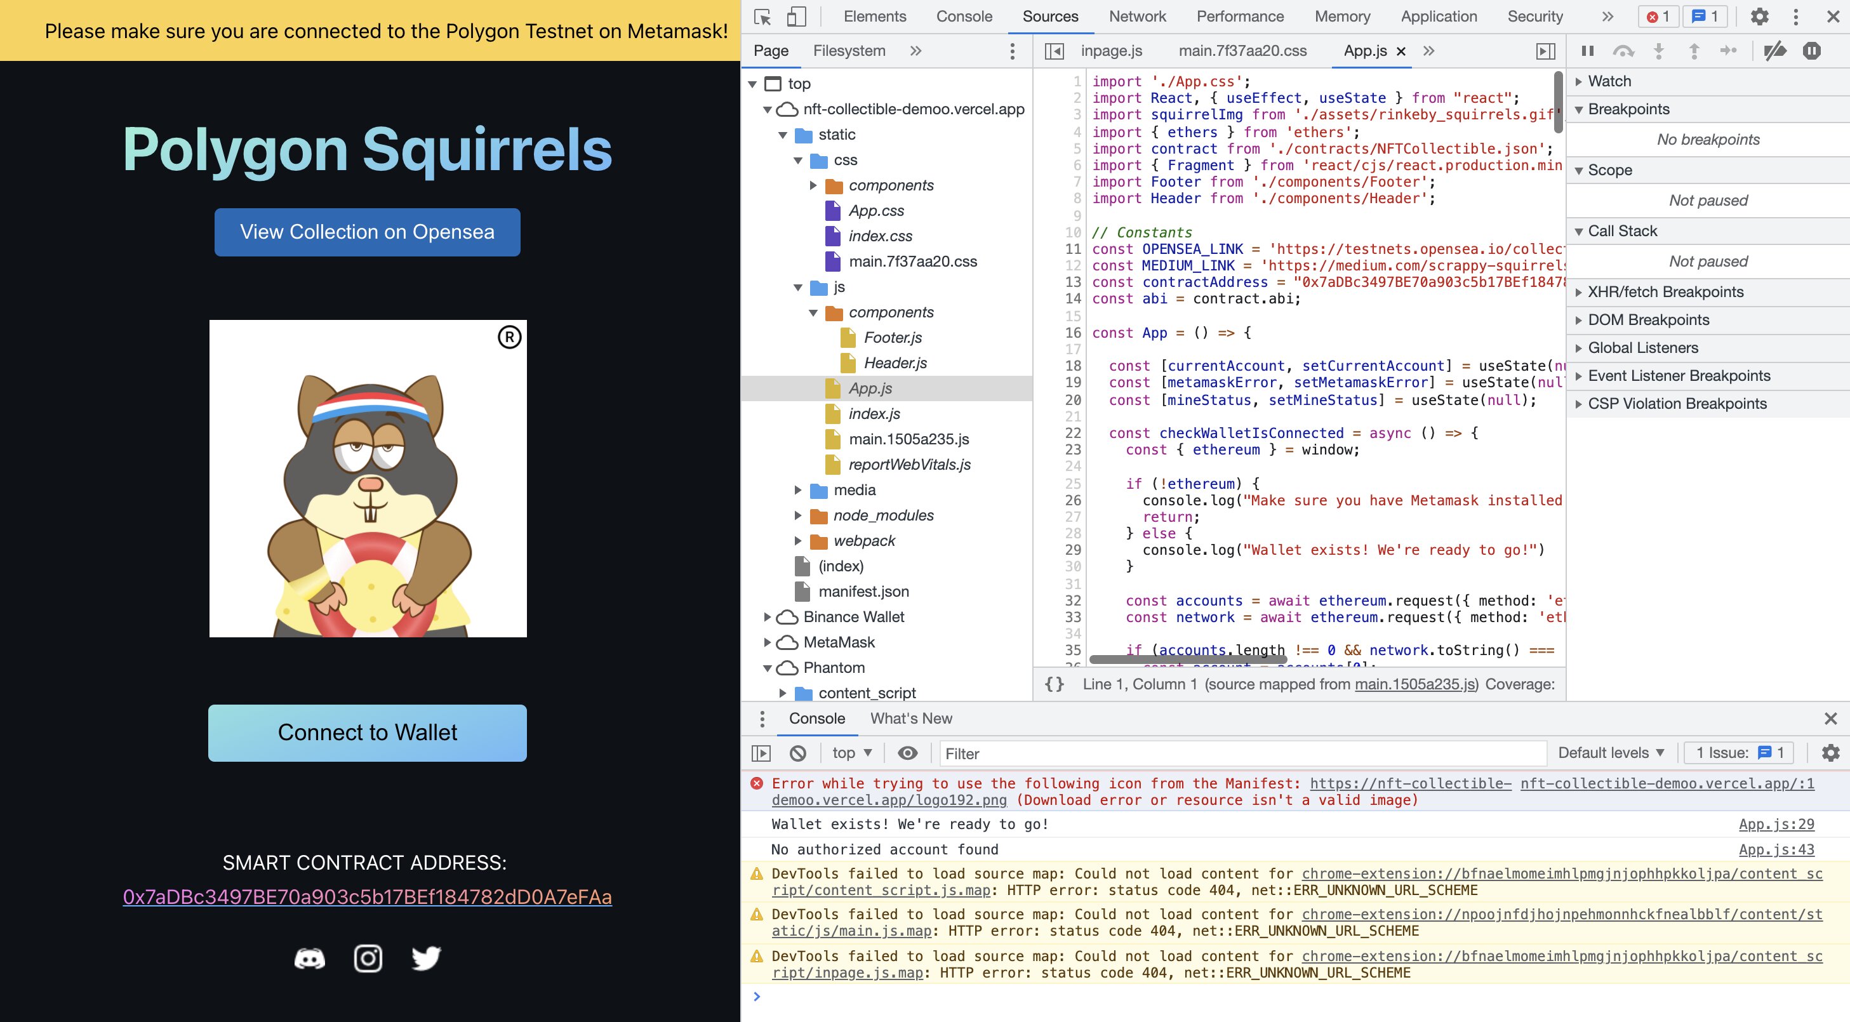The height and width of the screenshot is (1022, 1850).
Task: Click the pause on exceptions icon
Action: coord(1811,51)
